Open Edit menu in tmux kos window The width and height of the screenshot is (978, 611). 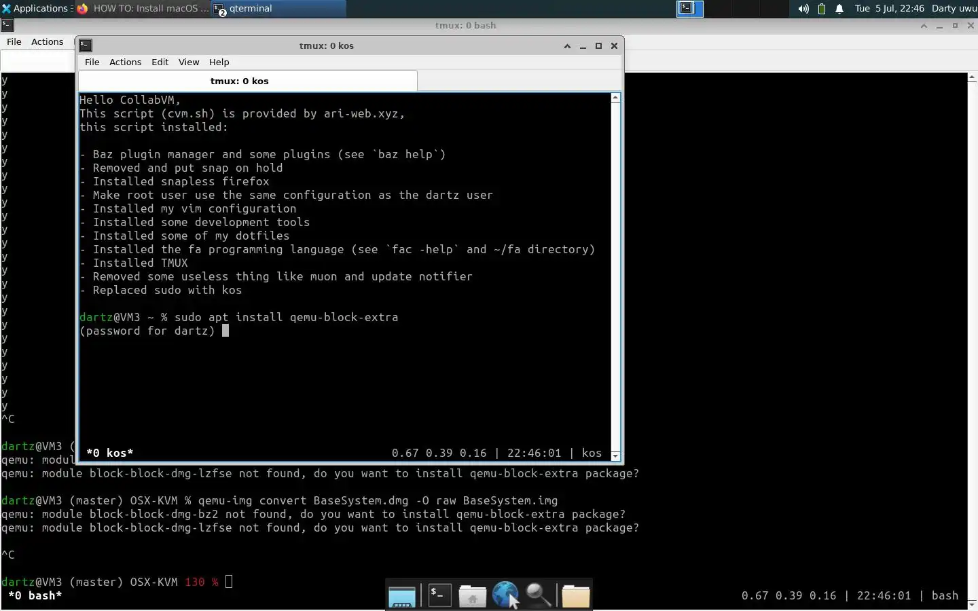coord(160,62)
